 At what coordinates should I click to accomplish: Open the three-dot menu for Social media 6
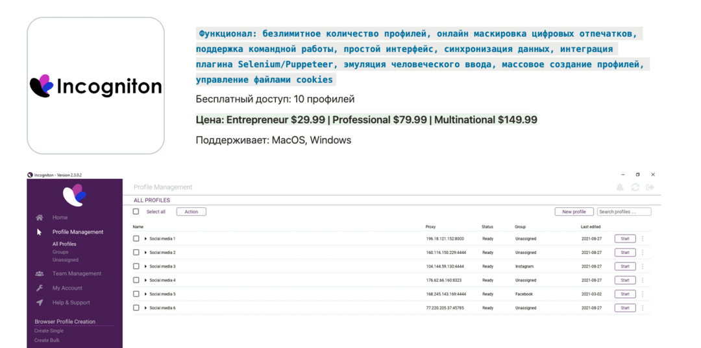[x=643, y=308]
